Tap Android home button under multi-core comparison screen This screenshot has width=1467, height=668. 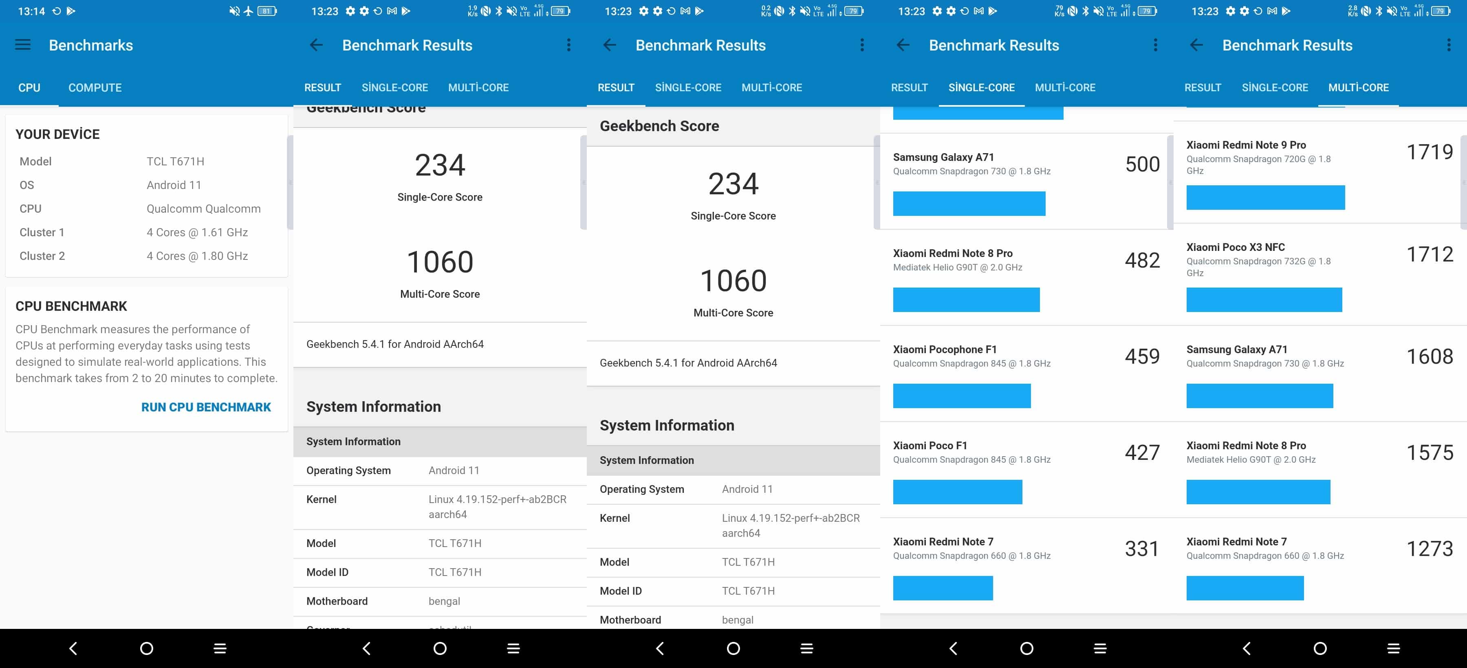click(1320, 648)
